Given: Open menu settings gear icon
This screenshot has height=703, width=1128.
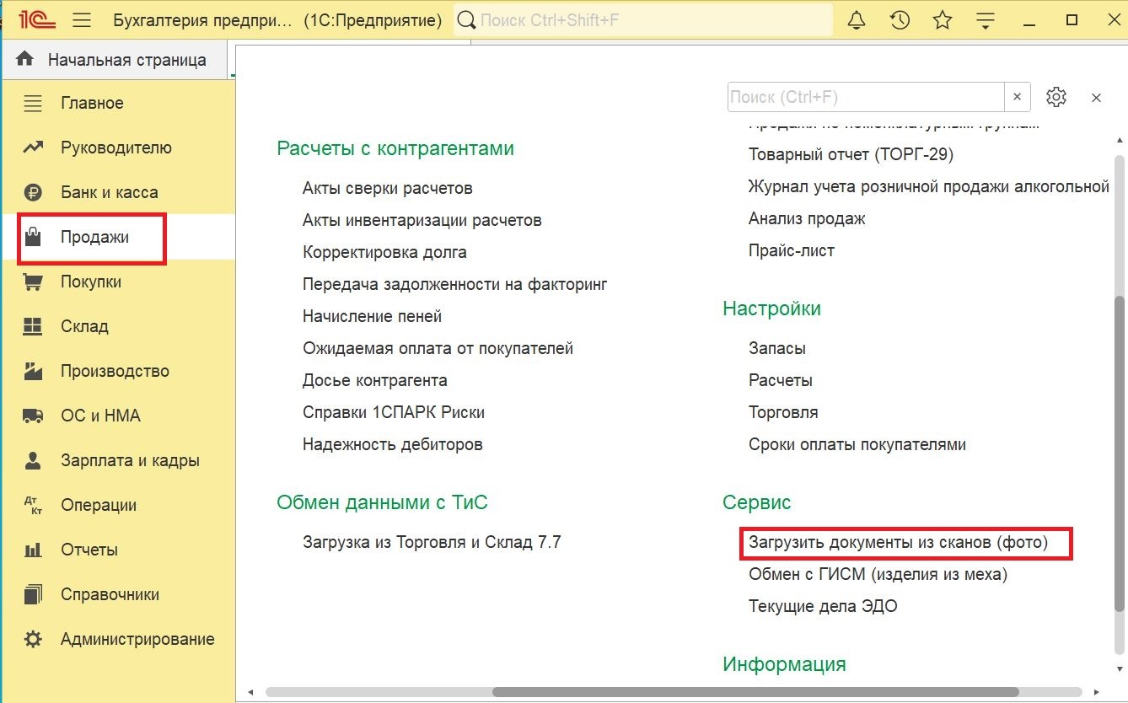Looking at the screenshot, I should (1056, 97).
